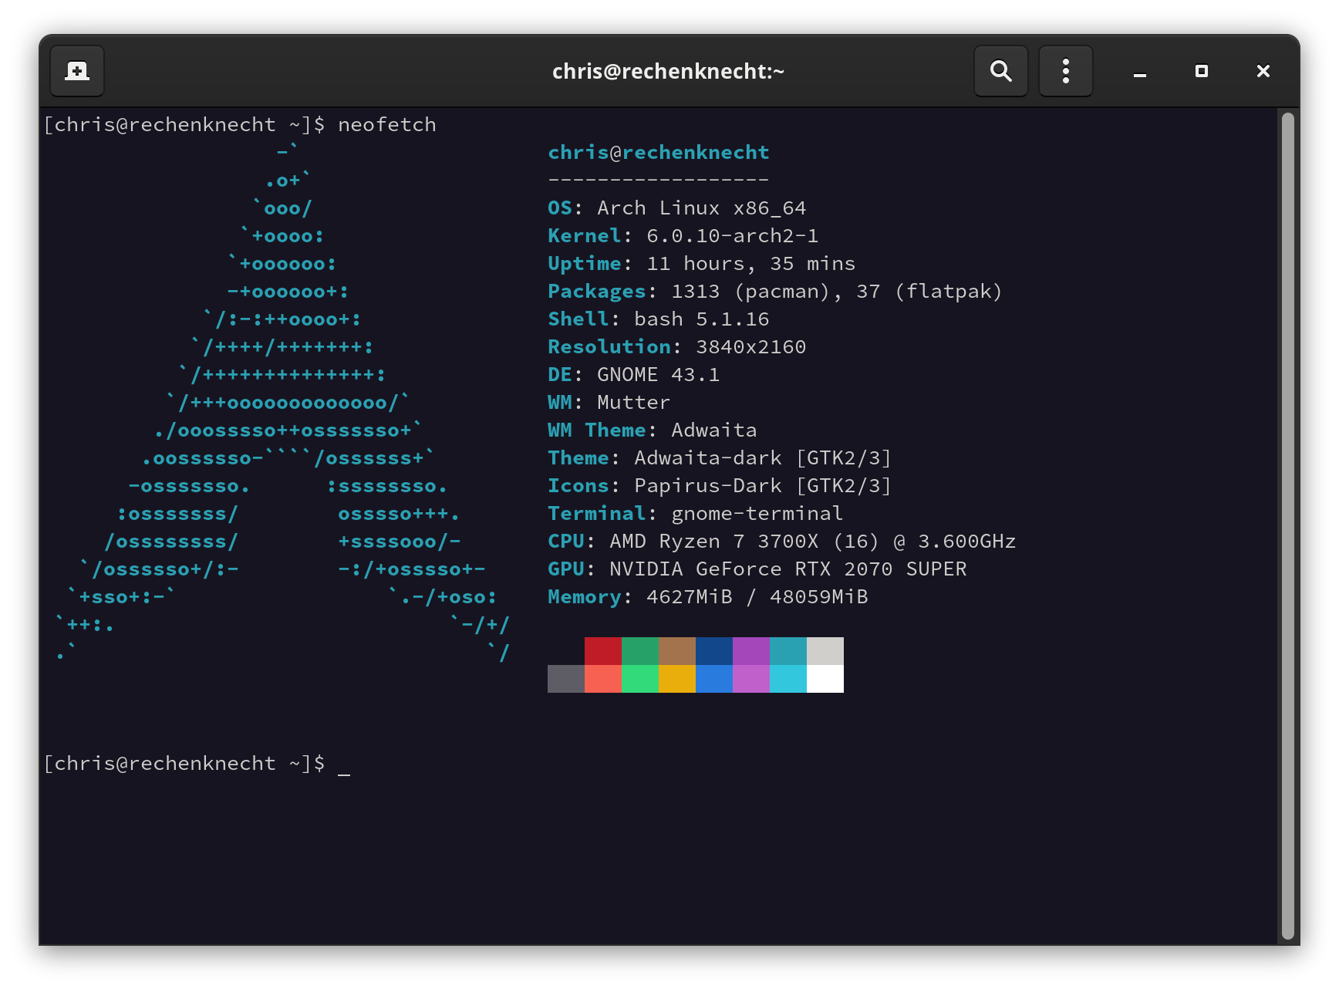Click the yellow color block
1339x989 pixels.
pos(677,679)
